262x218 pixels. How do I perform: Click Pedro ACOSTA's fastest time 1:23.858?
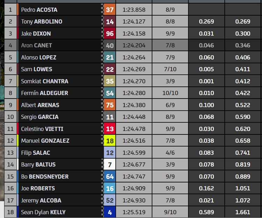(x=134, y=10)
